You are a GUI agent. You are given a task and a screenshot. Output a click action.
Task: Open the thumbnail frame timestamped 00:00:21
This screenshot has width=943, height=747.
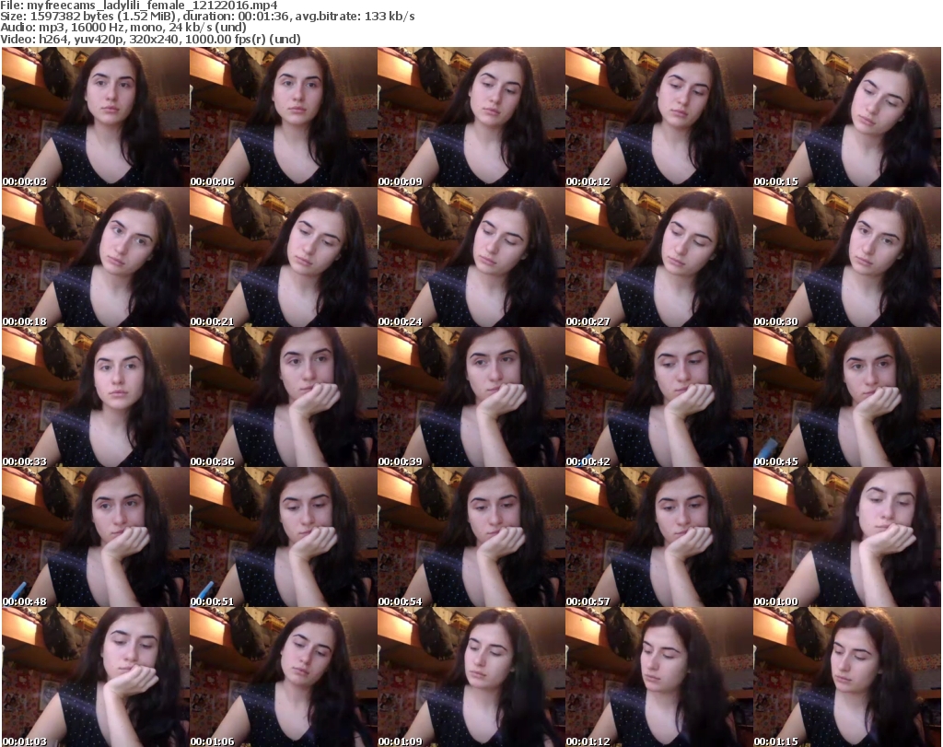coord(284,257)
